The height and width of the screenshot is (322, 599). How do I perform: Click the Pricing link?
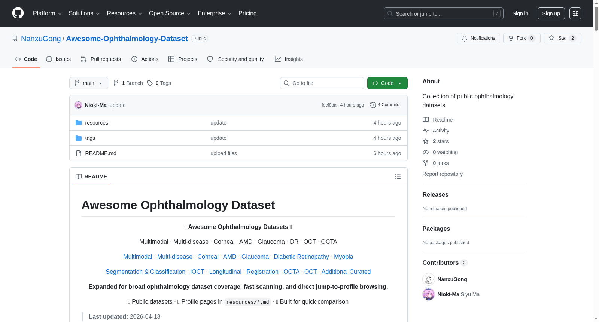[247, 13]
